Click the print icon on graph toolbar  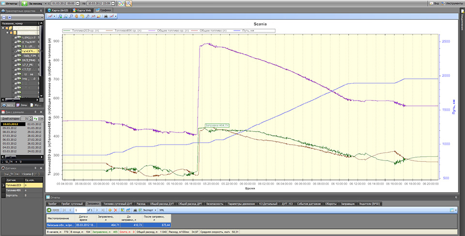point(106,16)
